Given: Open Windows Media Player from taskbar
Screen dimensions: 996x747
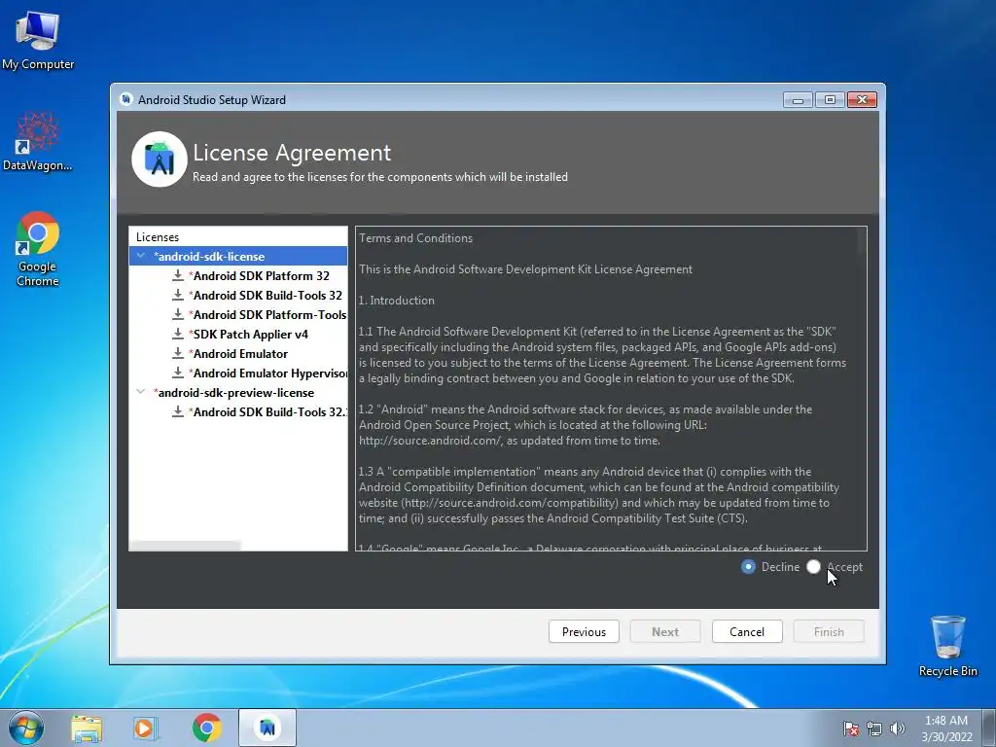Looking at the screenshot, I should (146, 728).
